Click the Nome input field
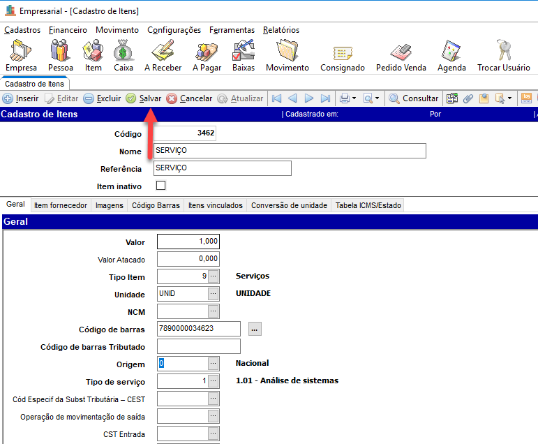 tap(289, 151)
